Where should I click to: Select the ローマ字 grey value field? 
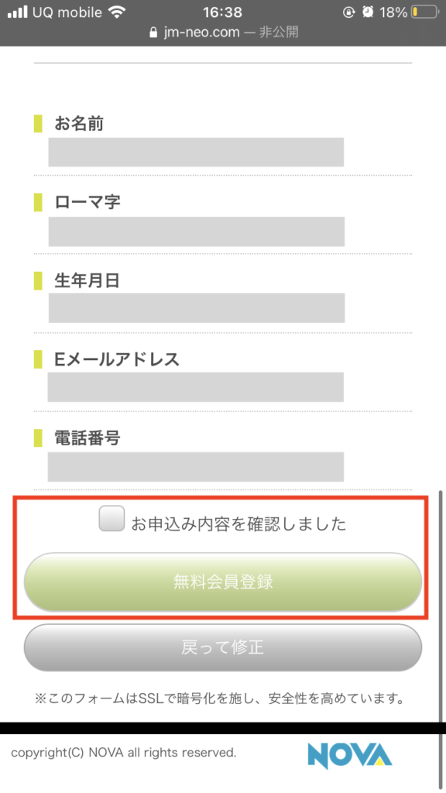pyautogui.click(x=197, y=232)
